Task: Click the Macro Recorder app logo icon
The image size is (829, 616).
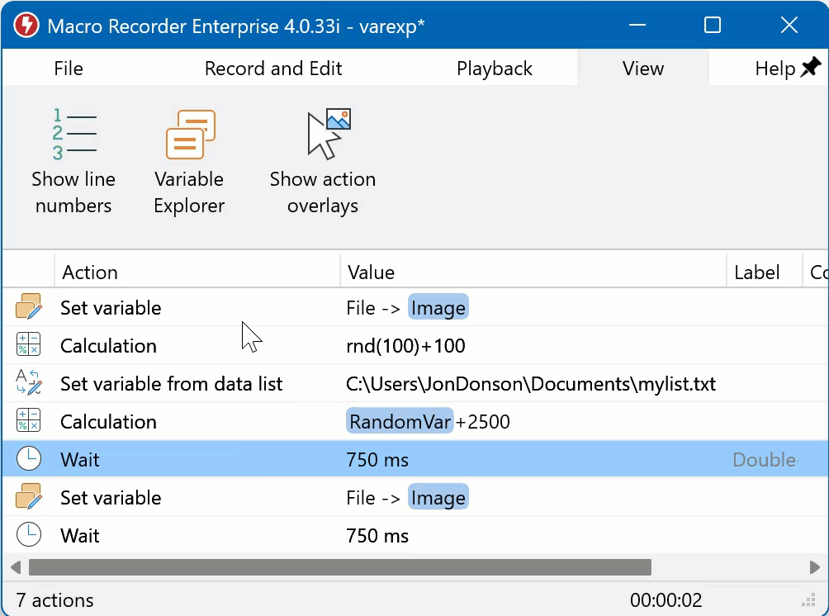Action: click(26, 26)
